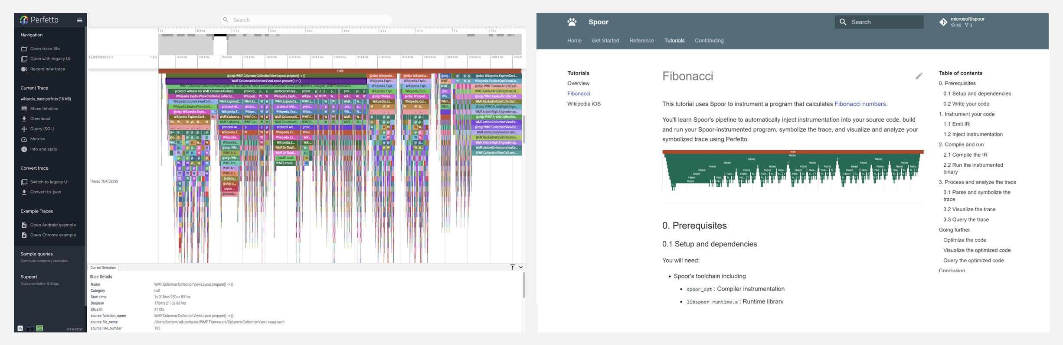Click the Fibonacci trace flame graph image

793,170
